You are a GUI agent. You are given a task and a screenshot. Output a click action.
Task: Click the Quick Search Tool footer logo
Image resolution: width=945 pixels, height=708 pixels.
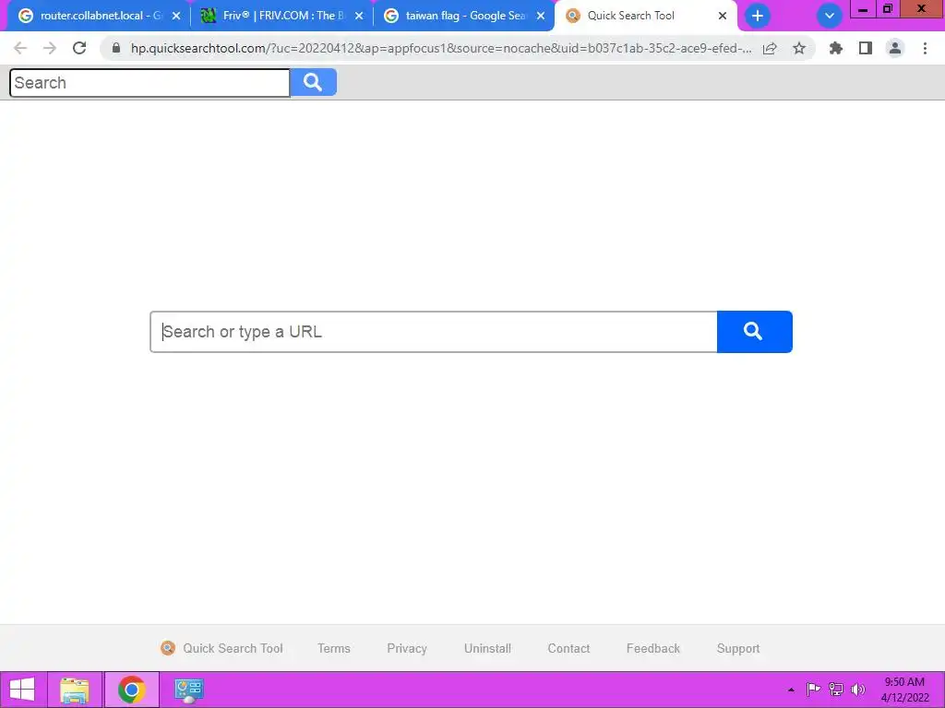click(x=168, y=648)
